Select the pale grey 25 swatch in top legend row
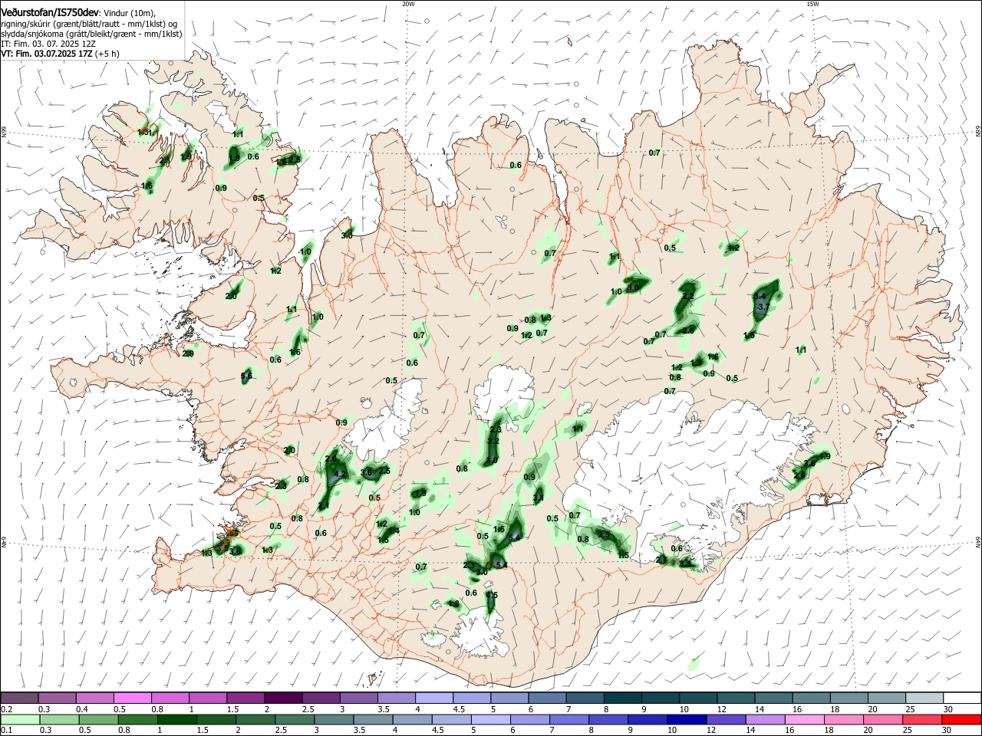This screenshot has width=982, height=736. [x=924, y=698]
